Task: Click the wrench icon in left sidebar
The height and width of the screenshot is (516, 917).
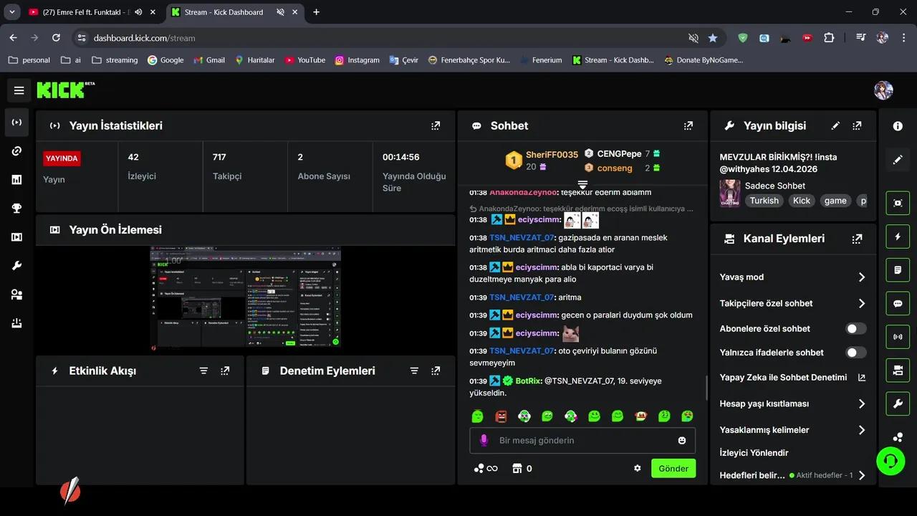Action: [17, 266]
